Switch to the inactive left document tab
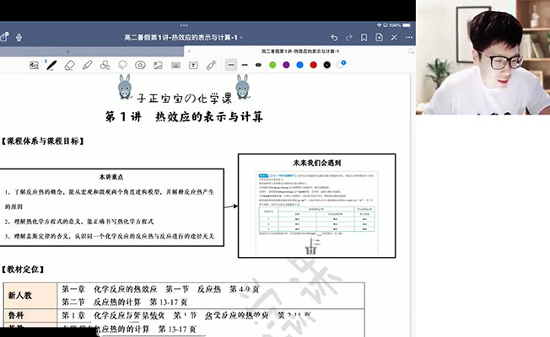 pos(92,51)
